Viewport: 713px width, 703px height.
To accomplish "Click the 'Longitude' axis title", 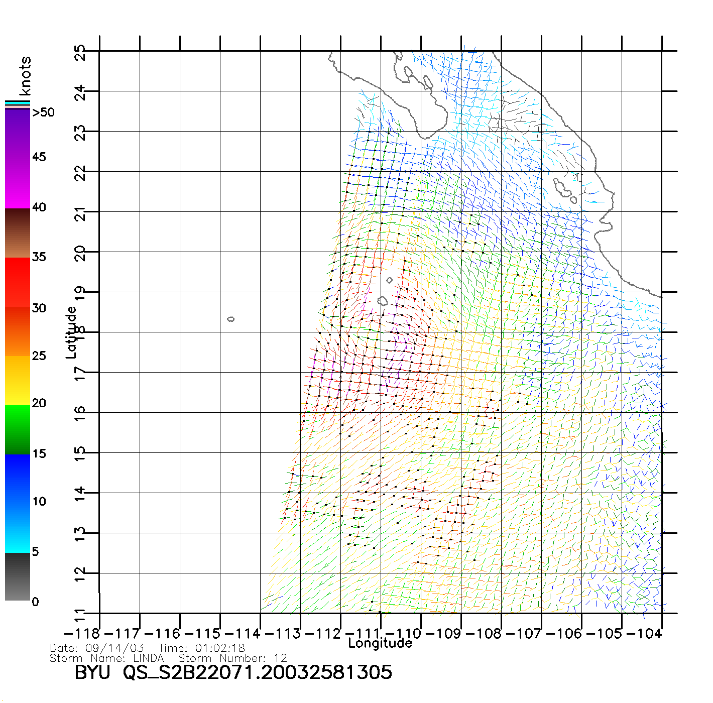I will pos(380,643).
